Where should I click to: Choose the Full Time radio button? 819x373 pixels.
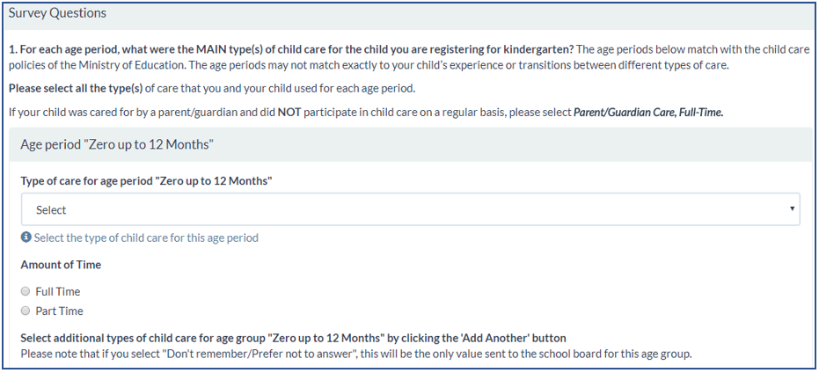click(x=26, y=291)
